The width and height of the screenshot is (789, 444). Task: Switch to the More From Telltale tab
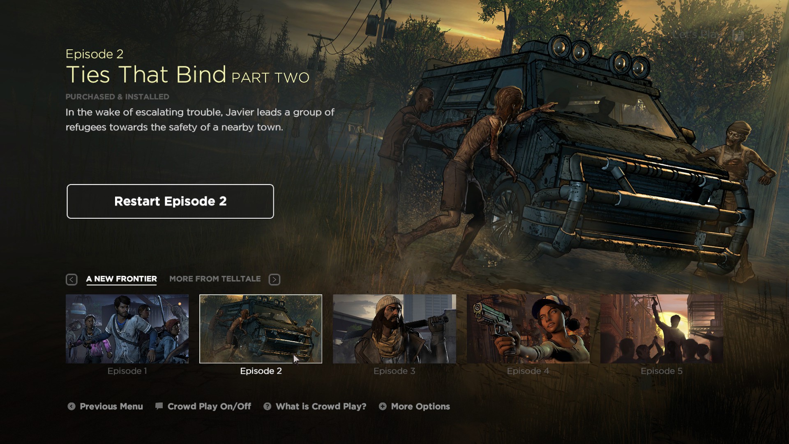pyautogui.click(x=215, y=279)
